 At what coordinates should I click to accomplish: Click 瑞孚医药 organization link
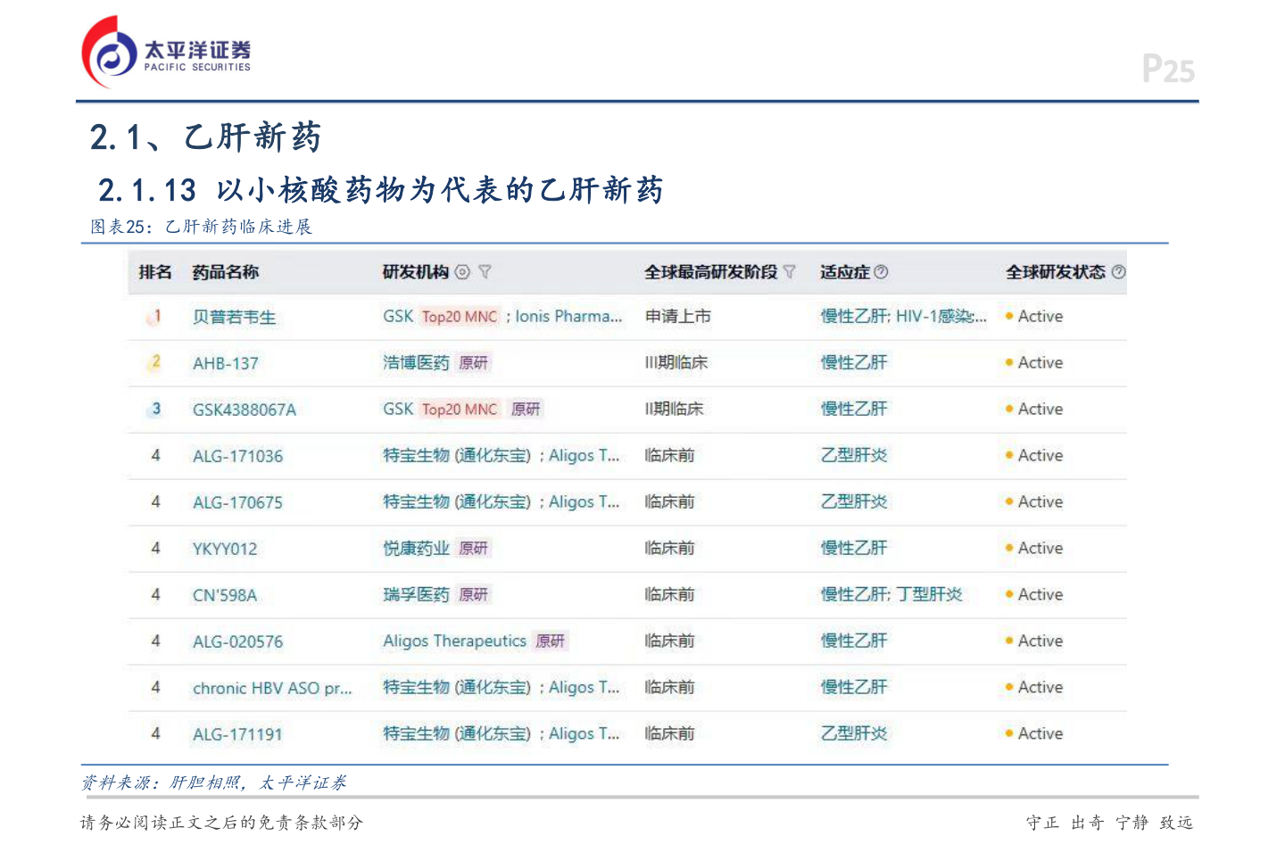tap(417, 594)
